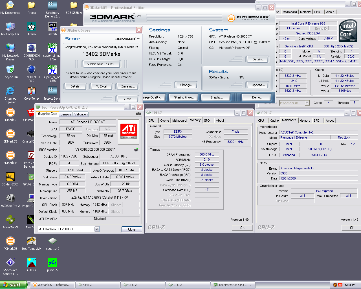Screen dimensions: 361x289
Task: Open the AquaMark3 desktop icon
Action: tap(10, 222)
